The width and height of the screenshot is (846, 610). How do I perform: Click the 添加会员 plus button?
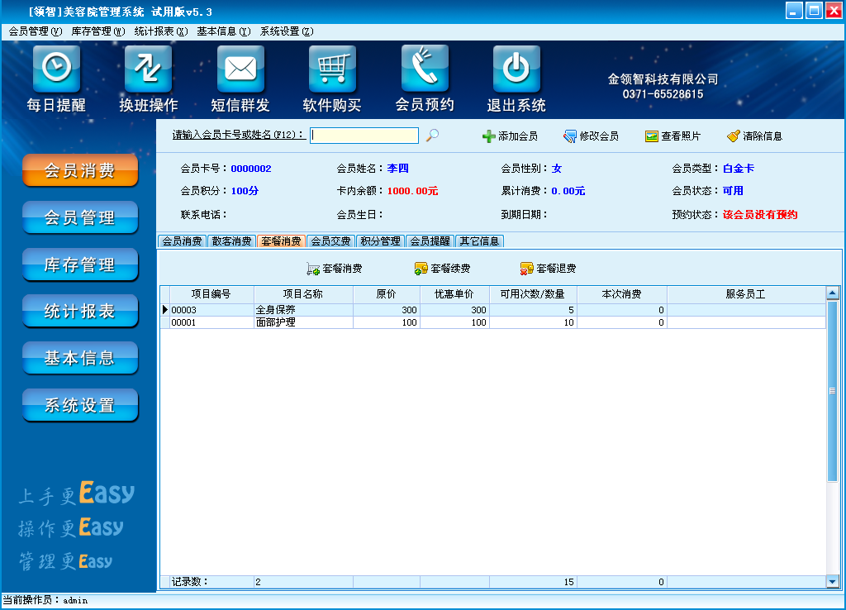510,136
